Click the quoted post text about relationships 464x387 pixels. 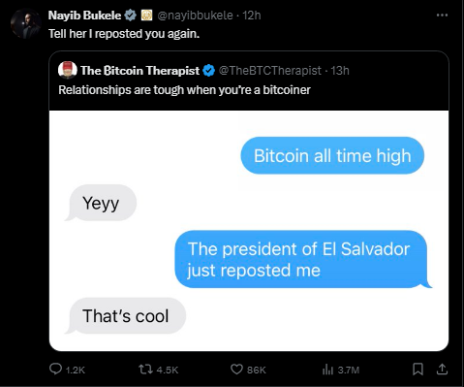click(x=184, y=90)
